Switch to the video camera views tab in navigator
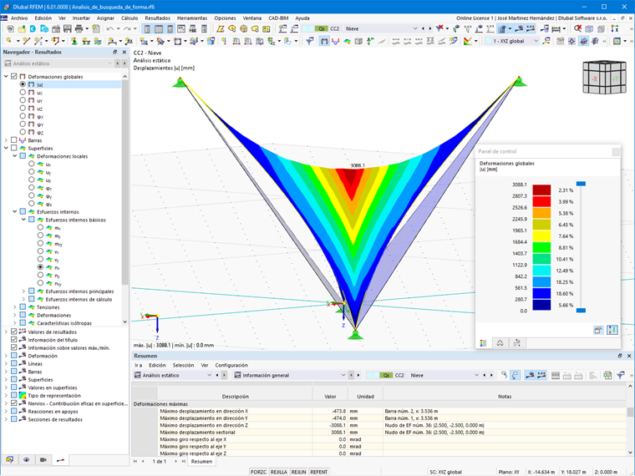The height and width of the screenshot is (476, 635). tap(43, 460)
